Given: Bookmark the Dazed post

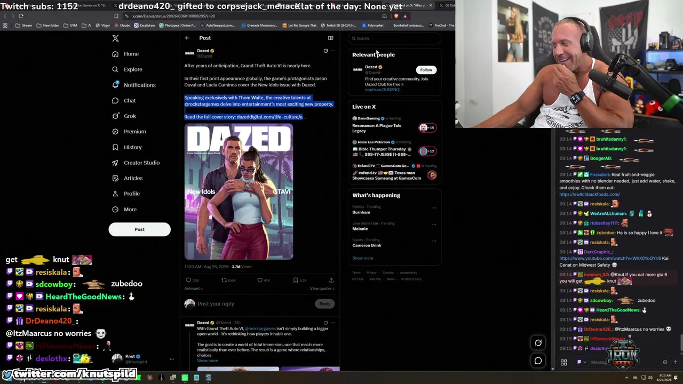Looking at the screenshot, I should (x=296, y=280).
